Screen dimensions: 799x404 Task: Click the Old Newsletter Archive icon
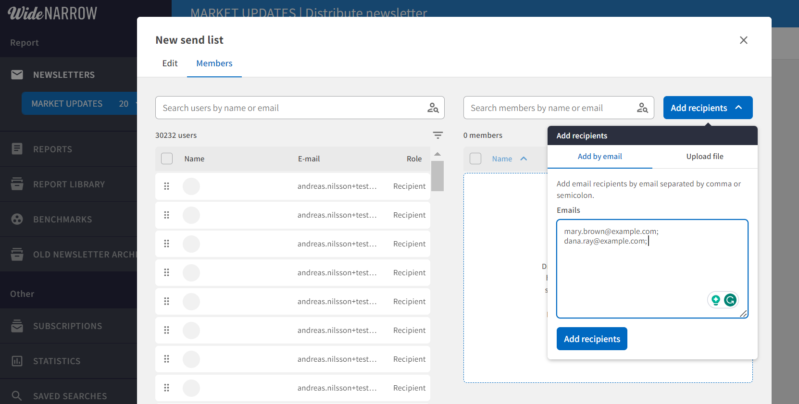[x=17, y=254]
